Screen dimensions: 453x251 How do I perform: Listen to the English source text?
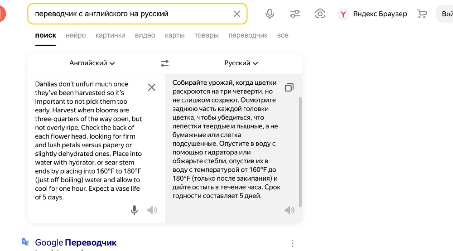click(x=152, y=210)
